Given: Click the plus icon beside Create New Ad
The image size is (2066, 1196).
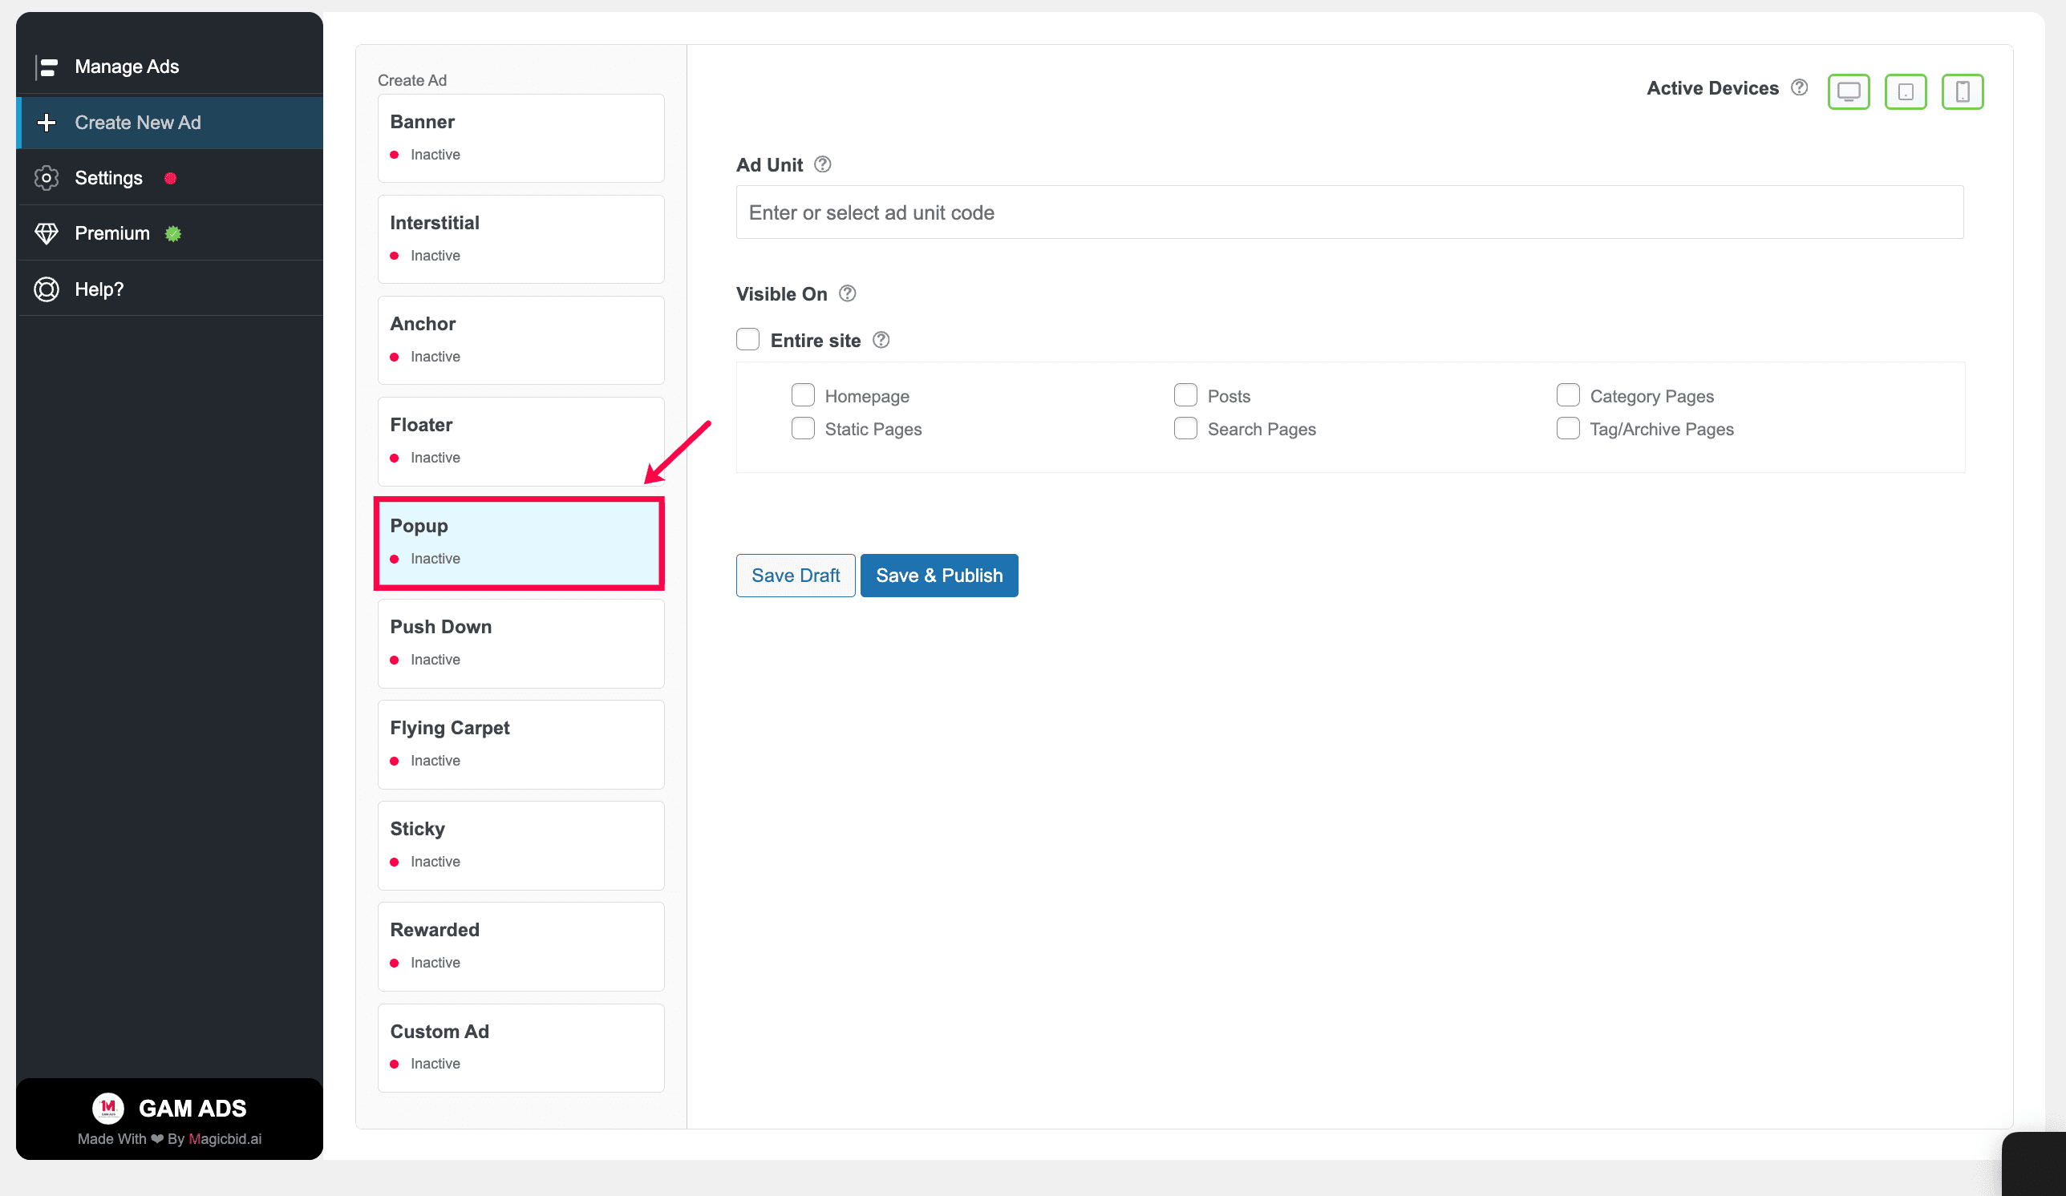Looking at the screenshot, I should pos(47,123).
